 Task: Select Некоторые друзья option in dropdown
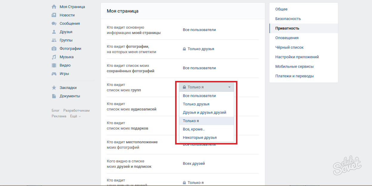[200, 138]
